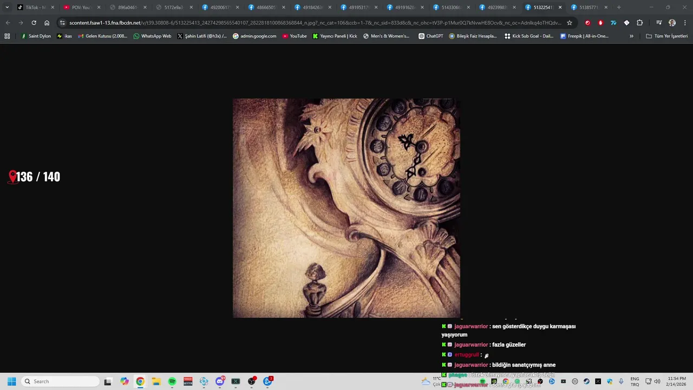Screen dimensions: 693x390
Task: Switch the ENG TRQ input language
Action: (x=635, y=381)
